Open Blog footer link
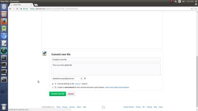Screen dimensions: 198x111 click(155, 107)
